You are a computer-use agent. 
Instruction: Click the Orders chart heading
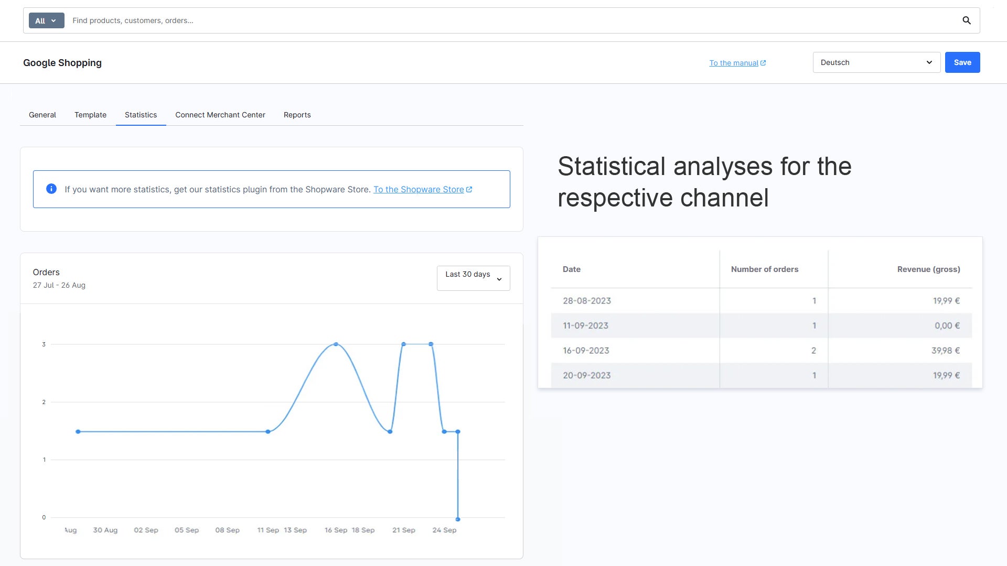click(x=46, y=272)
